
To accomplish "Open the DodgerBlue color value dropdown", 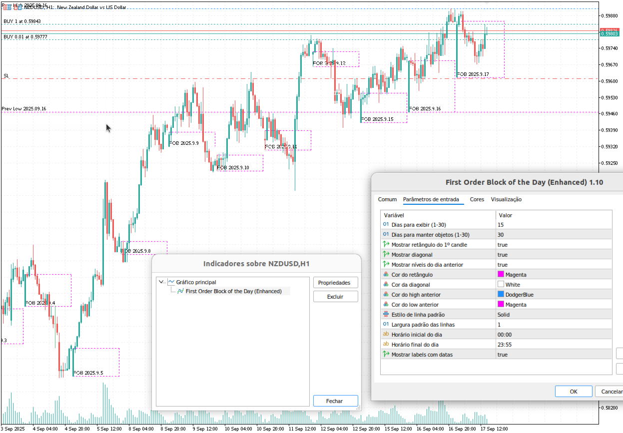I will [553, 295].
